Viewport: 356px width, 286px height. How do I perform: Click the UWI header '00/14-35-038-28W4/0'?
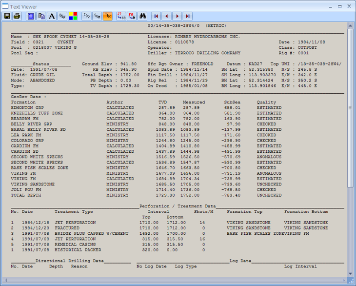[174, 26]
